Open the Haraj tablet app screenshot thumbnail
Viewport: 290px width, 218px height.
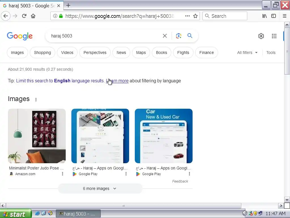pos(100,136)
